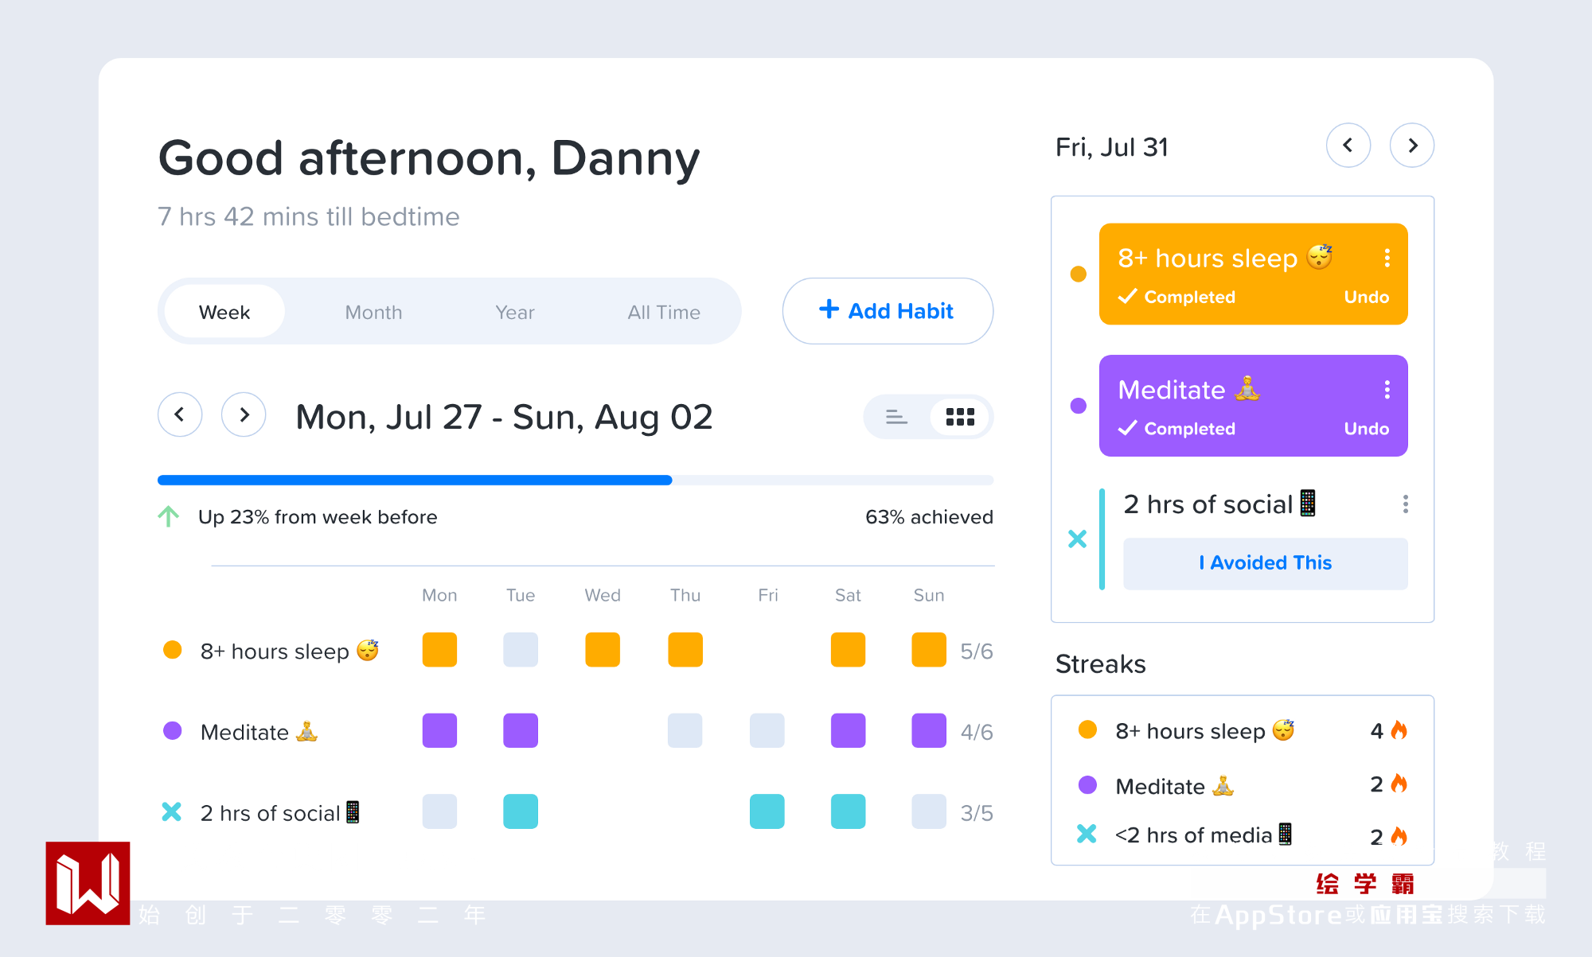This screenshot has width=1592, height=957.
Task: Toggle Monday square for 2 hrs of social
Action: point(439,811)
